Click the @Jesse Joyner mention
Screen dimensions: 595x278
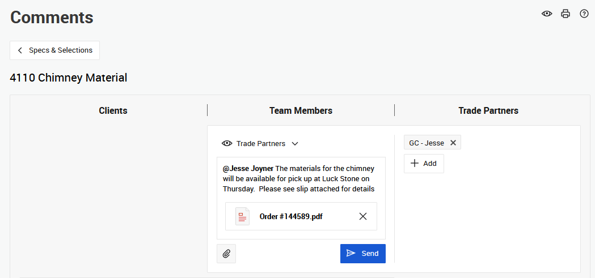click(248, 169)
